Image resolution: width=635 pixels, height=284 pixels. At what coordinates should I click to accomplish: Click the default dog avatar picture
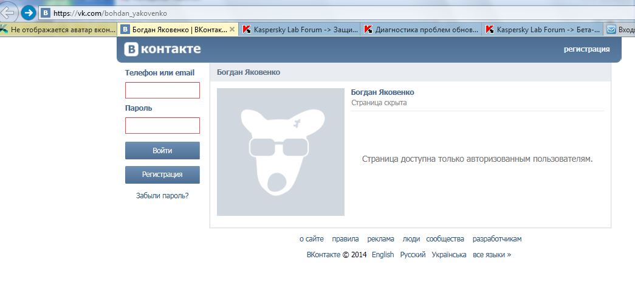(x=281, y=152)
